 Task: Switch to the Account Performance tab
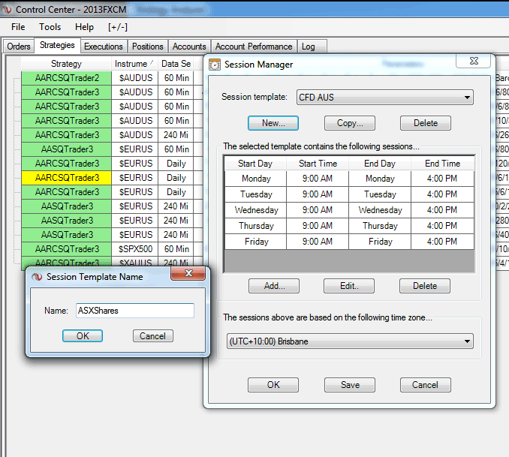coord(254,47)
